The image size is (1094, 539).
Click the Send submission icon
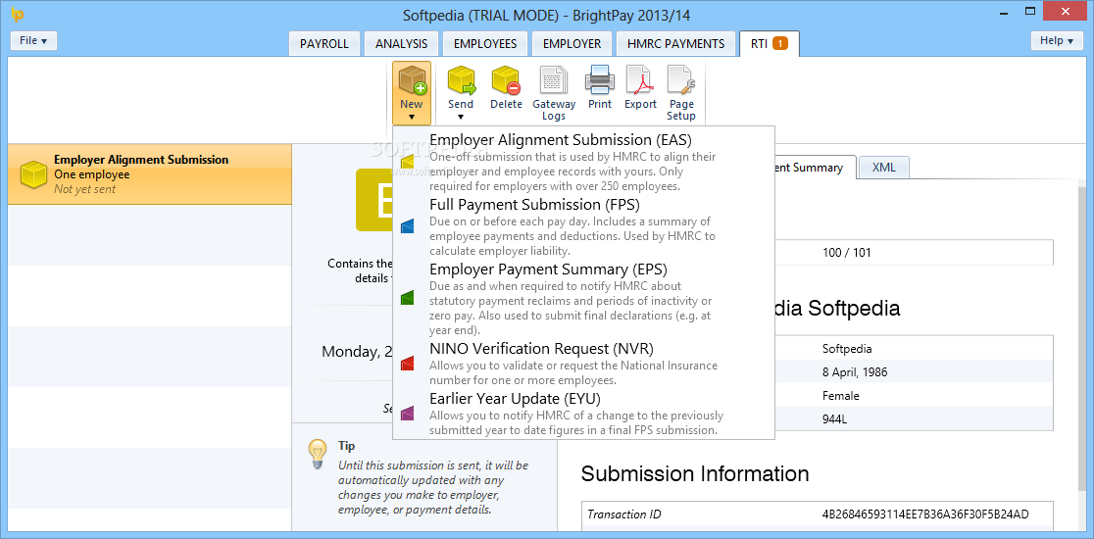[461, 81]
